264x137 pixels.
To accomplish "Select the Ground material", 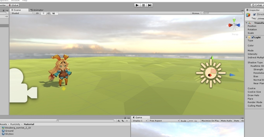I will click(7, 131).
